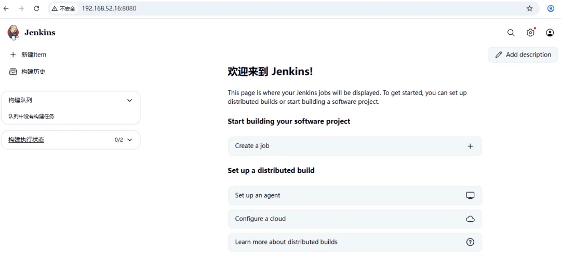Open the 构建执行状态 link

tap(26, 140)
